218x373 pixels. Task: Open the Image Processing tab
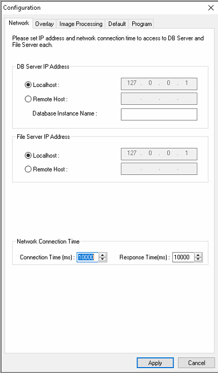(81, 24)
